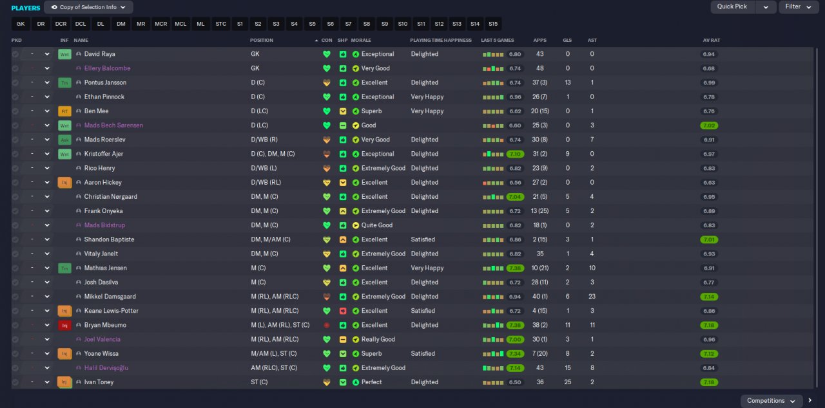Screen dimensions: 825x408
Task: Toggle the pick circle for Ivan Toney
Action: (15, 382)
